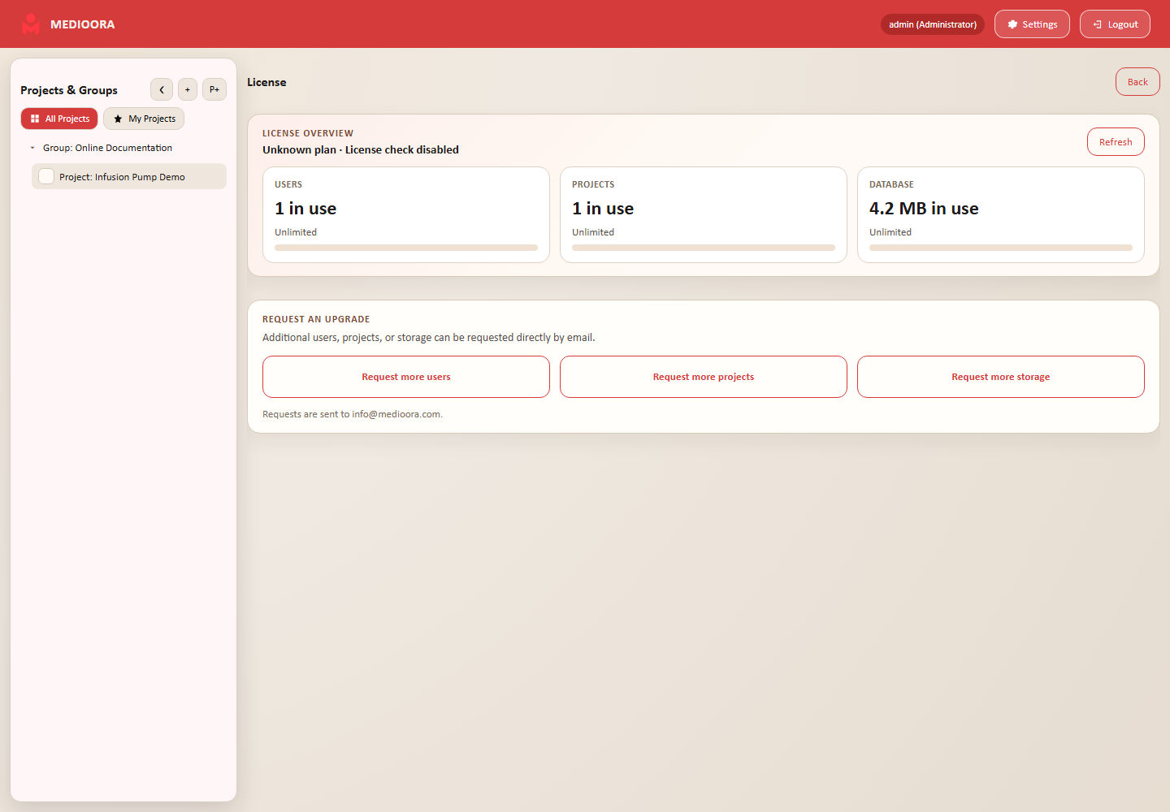Tick the Infusion Pump Demo checkbox

click(x=46, y=176)
